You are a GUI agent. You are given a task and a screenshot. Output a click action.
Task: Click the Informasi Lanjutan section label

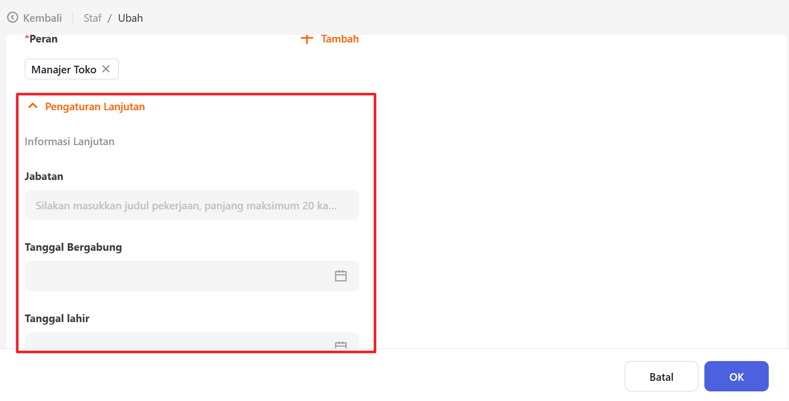(x=69, y=142)
